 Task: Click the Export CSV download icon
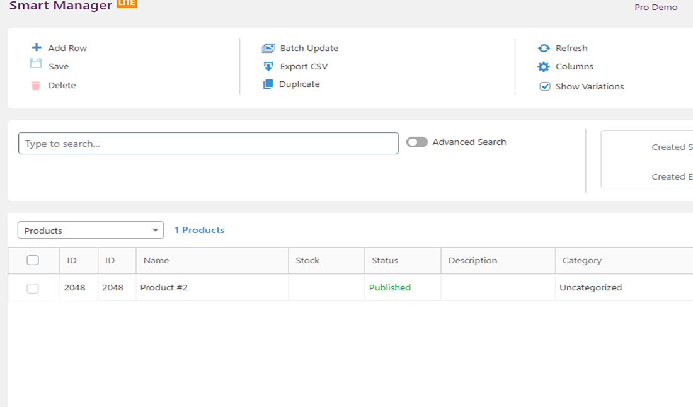268,66
